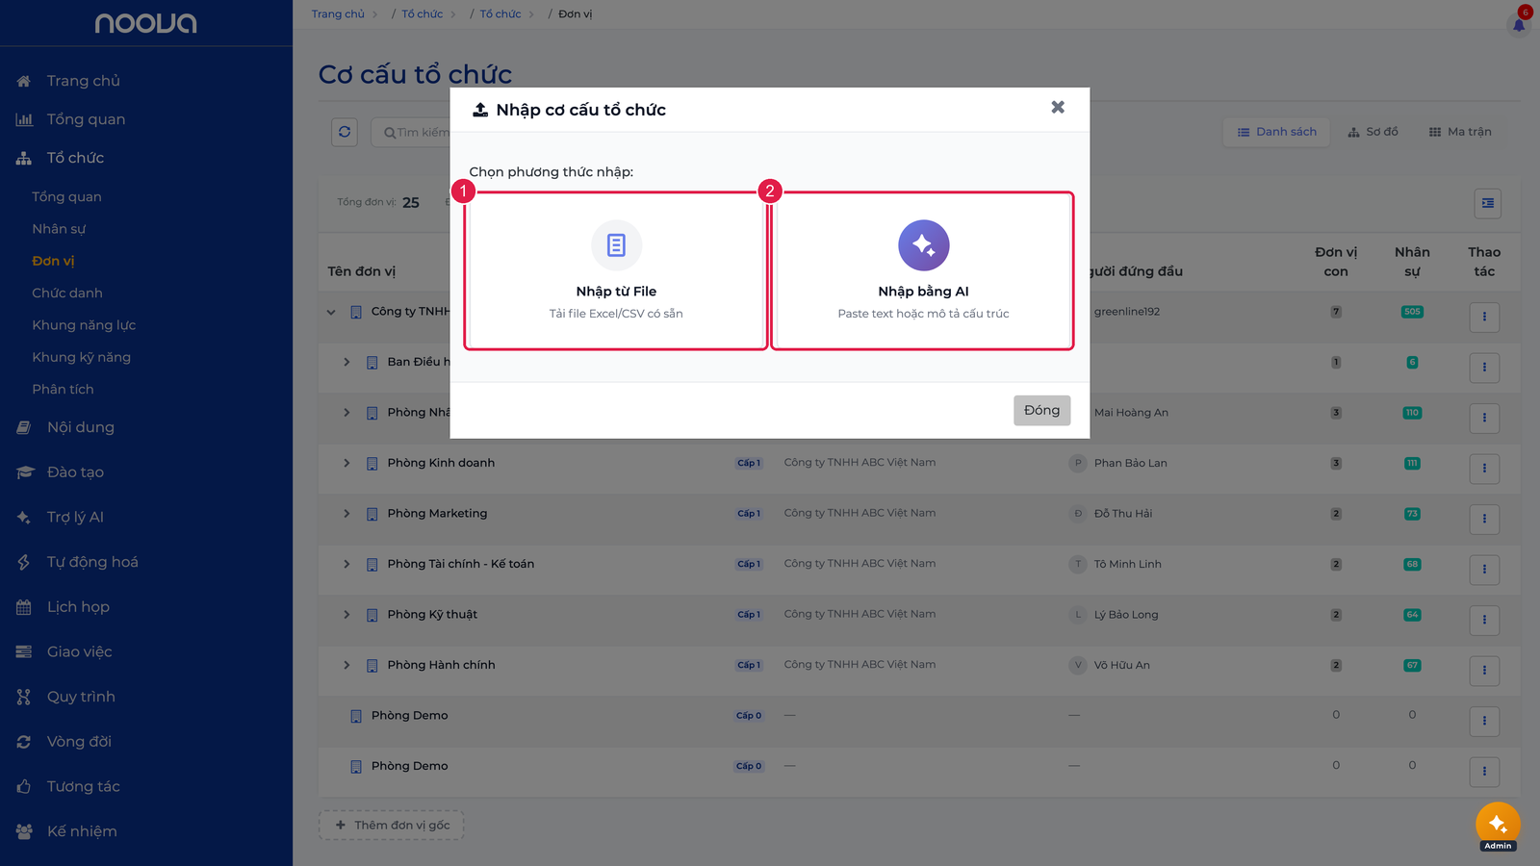Screen dimensions: 1540x866
Task: Close the Nhập cơ cấu tổ chức dialog
Action: (x=1058, y=107)
